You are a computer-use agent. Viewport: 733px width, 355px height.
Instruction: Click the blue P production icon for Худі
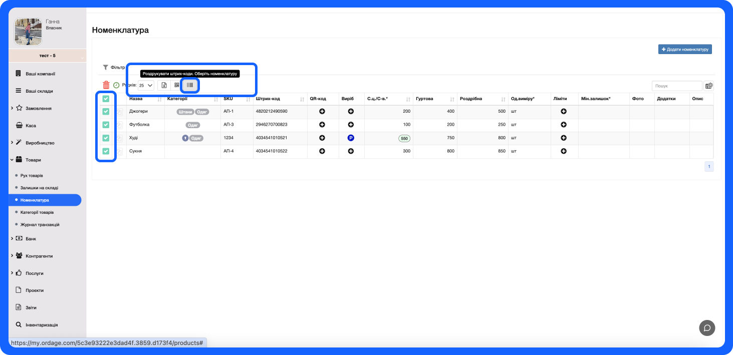coord(351,138)
